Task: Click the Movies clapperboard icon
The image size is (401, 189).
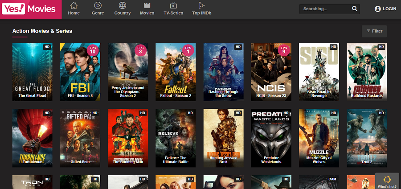Action: 147,5
